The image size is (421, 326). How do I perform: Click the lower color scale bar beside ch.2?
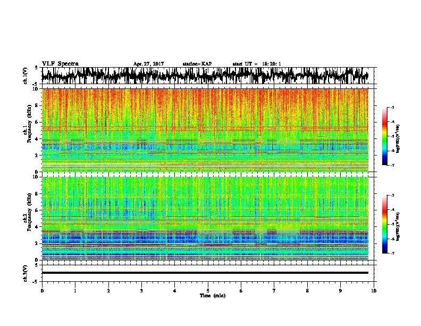(385, 224)
